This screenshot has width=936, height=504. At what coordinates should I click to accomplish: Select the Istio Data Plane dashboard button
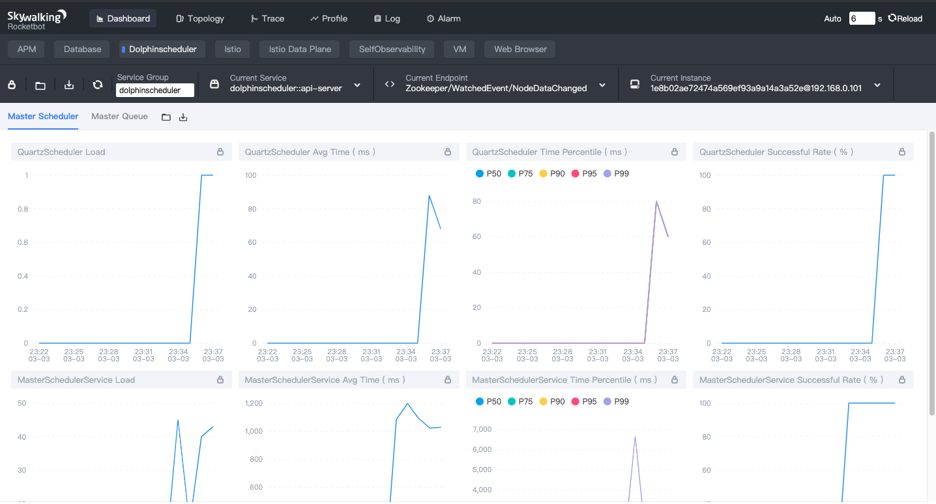pyautogui.click(x=300, y=49)
